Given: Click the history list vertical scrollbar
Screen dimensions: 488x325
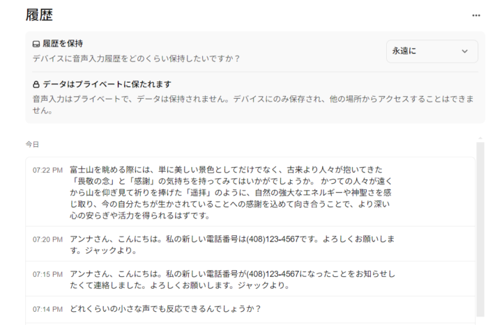Looking at the screenshot, I should 480,230.
